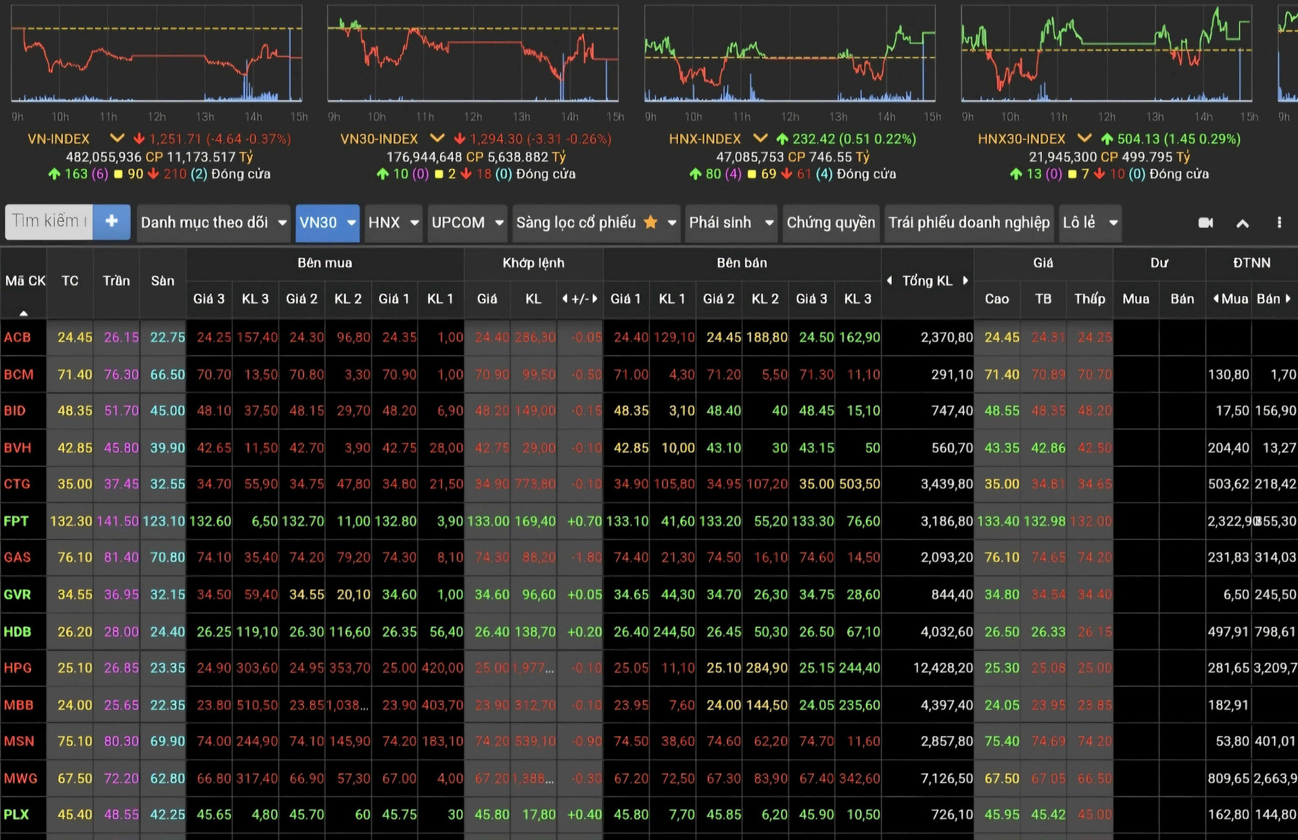Click the Khớp lệnh group header
1298x840 pixels.
point(533,263)
